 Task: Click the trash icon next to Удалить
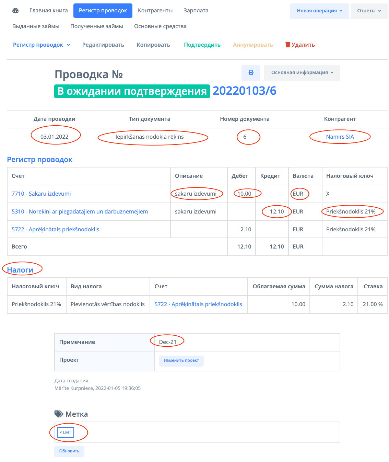(x=288, y=45)
